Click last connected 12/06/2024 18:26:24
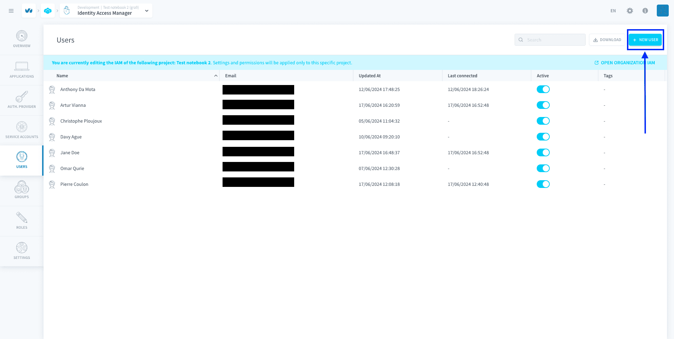Viewport: 674px width, 339px height. coord(468,90)
